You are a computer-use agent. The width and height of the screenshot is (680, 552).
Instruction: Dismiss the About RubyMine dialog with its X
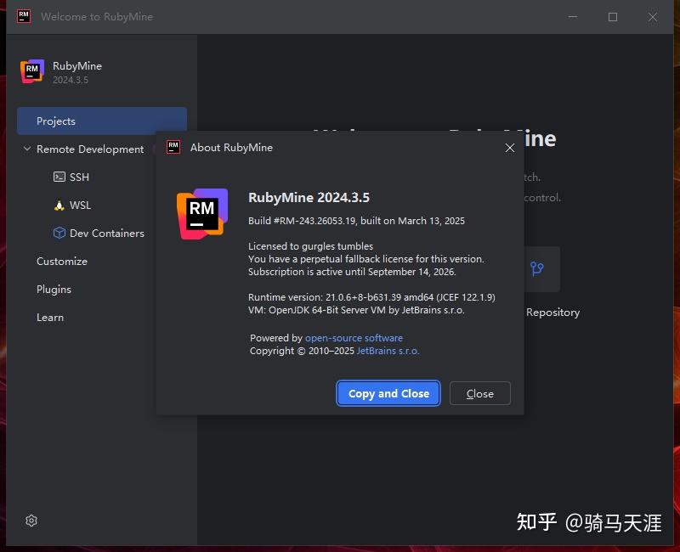coord(510,147)
